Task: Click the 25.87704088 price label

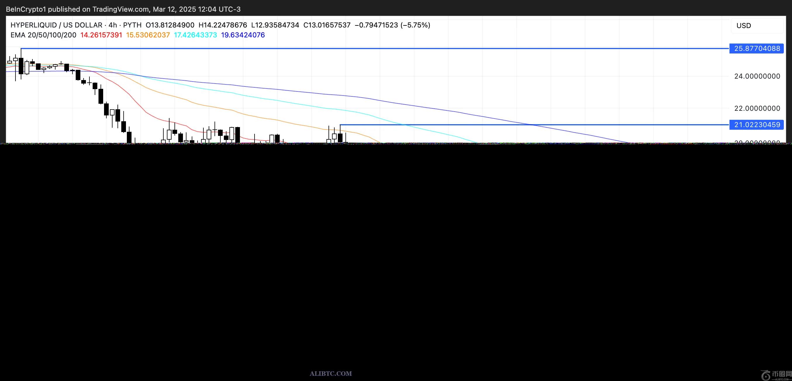Action: click(756, 49)
